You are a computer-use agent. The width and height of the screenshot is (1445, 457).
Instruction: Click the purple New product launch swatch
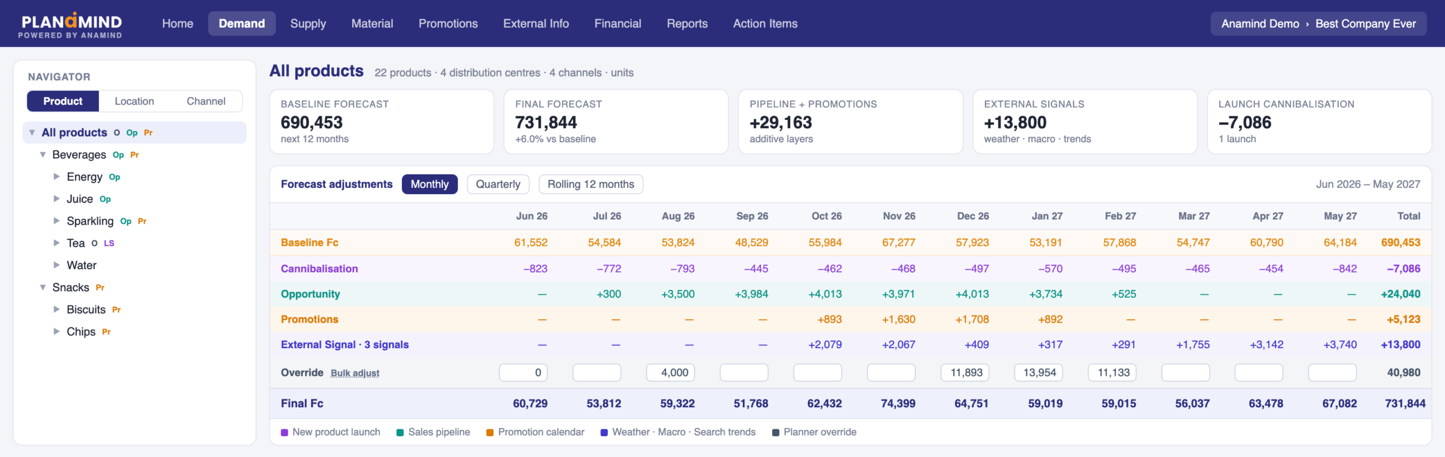point(284,433)
